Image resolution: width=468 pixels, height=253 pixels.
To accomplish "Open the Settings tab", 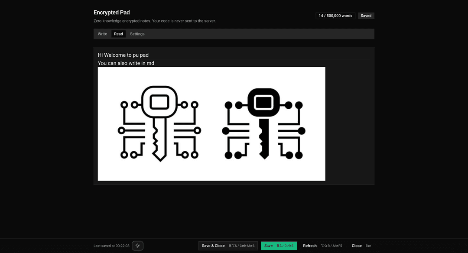I will tap(137, 34).
